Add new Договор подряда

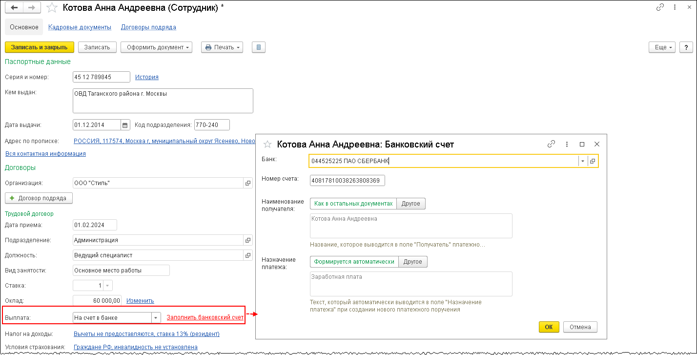pyautogui.click(x=39, y=198)
